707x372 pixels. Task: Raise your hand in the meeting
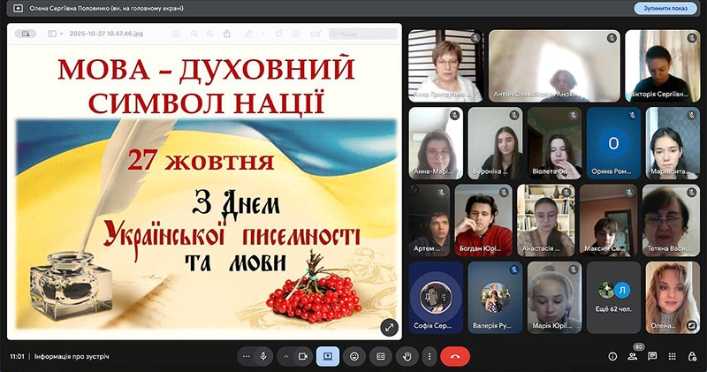click(x=407, y=356)
